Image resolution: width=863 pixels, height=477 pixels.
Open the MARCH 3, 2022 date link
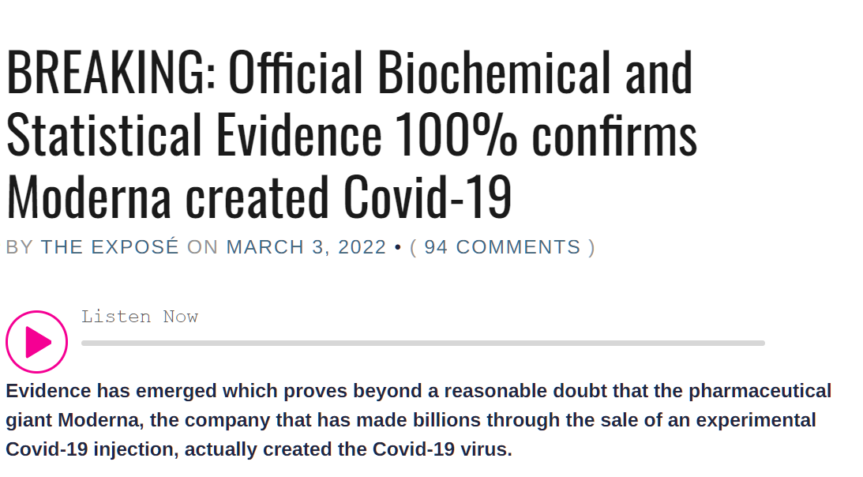(x=306, y=246)
